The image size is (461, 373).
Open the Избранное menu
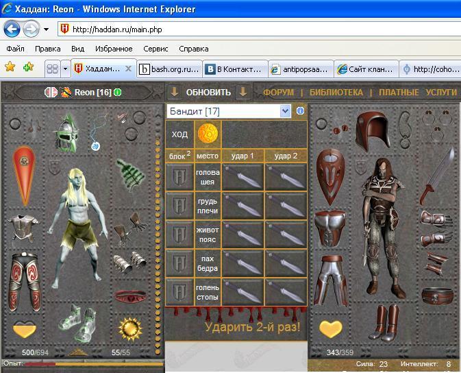[114, 49]
